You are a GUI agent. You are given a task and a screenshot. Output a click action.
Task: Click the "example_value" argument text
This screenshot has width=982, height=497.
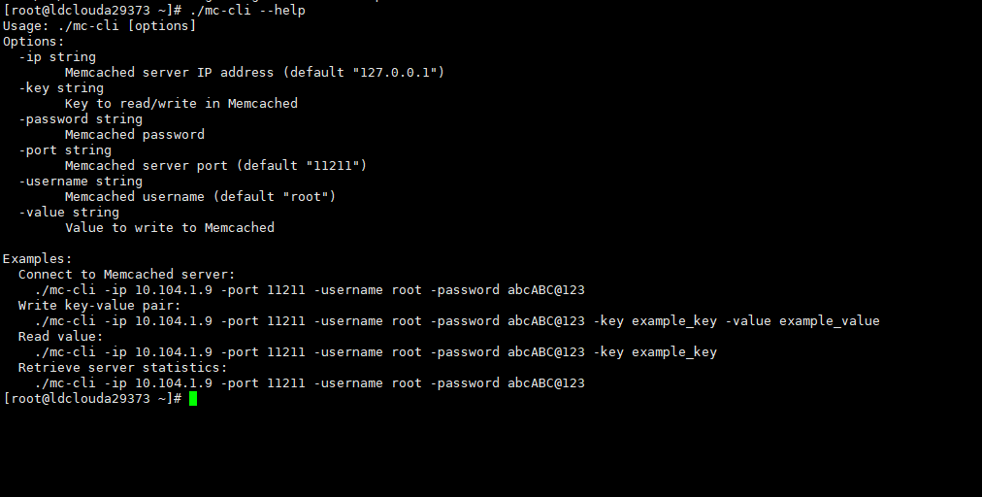[x=830, y=320]
